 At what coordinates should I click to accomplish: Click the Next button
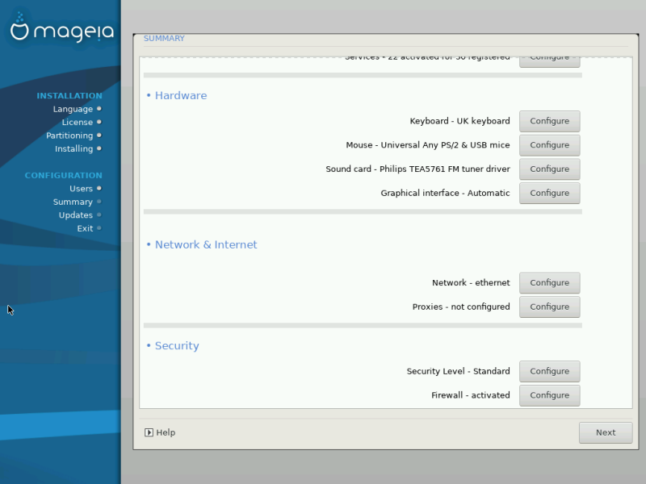pyautogui.click(x=605, y=432)
